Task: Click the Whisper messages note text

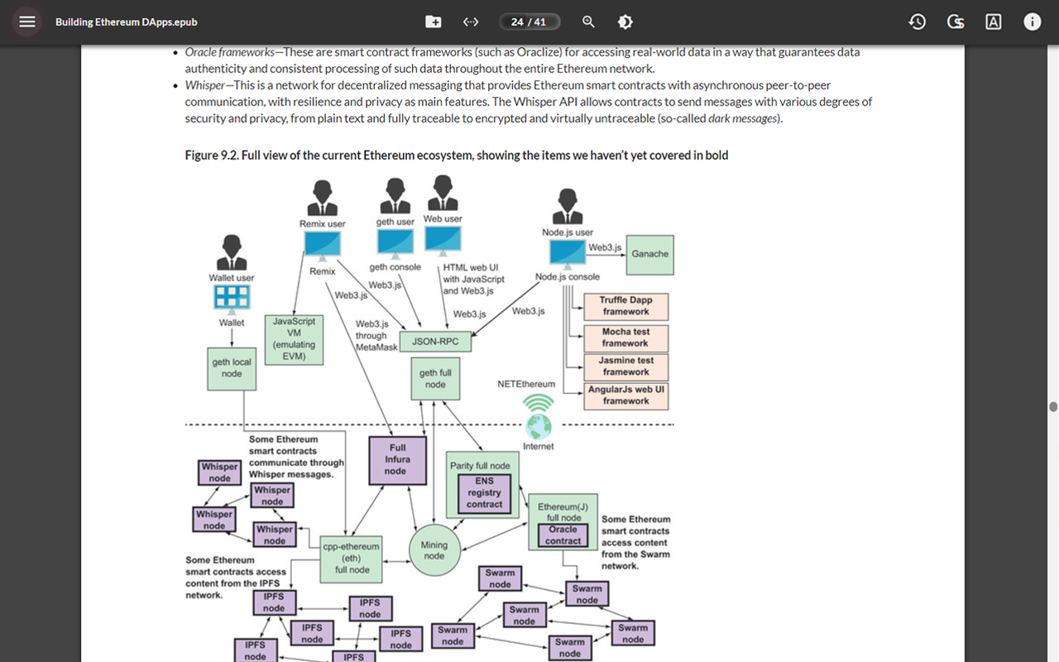Action: coord(296,457)
